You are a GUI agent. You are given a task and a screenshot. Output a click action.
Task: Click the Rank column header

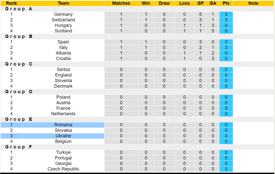11,3
